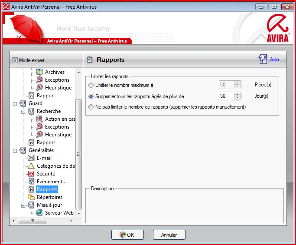Click the tree vertical scrollbar thumb
The height and width of the screenshot is (245, 296).
pos(79,154)
